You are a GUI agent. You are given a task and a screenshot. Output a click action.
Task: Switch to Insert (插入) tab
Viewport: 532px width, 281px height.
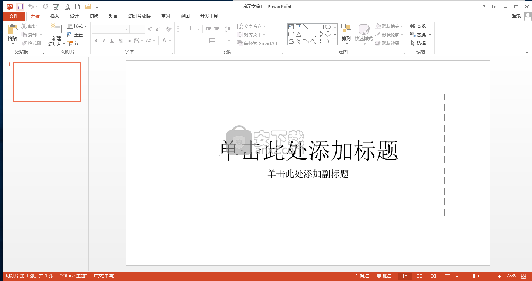[55, 16]
